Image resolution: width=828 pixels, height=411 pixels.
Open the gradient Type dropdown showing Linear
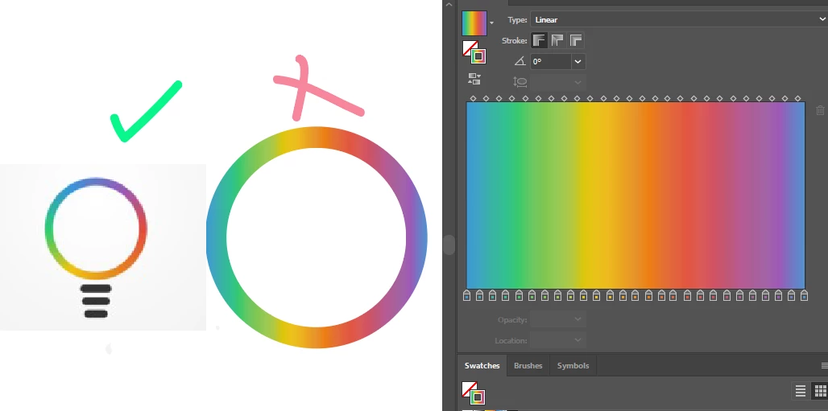679,19
